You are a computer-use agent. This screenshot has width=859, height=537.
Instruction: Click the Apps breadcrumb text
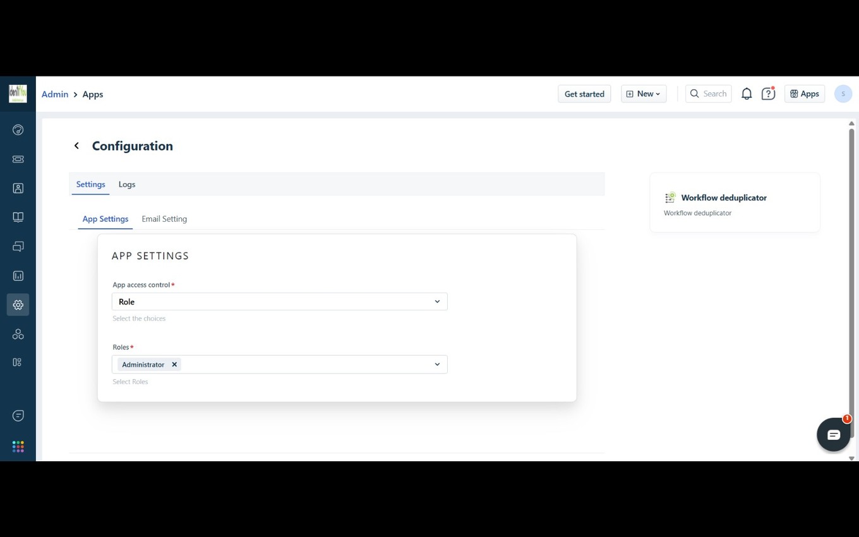[x=93, y=94]
